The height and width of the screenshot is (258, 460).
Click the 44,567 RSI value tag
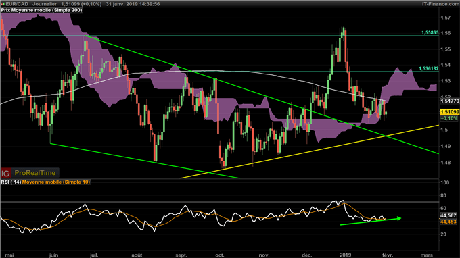448,216
